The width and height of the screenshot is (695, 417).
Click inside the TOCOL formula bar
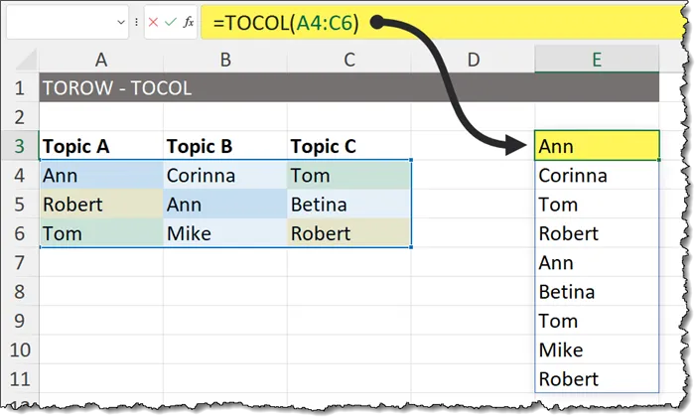[x=447, y=22]
